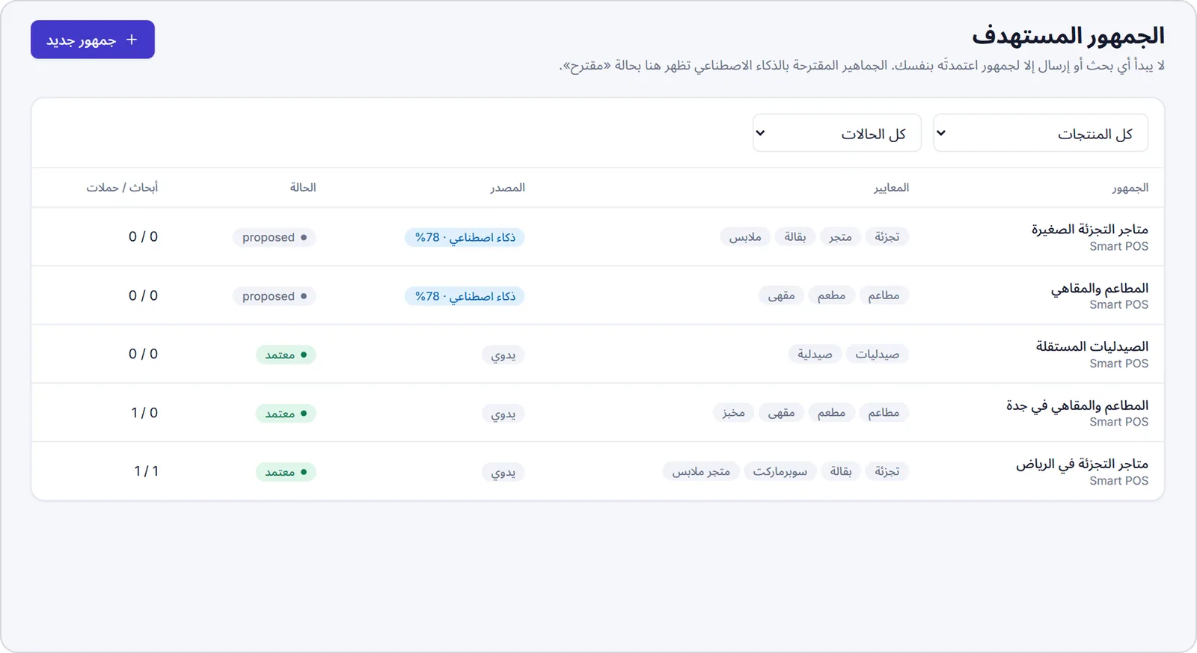Screen dimensions: 1197x653
Task: Click the proposed status in «متاجر التجزئة الصغيرة» row
Action: point(275,238)
